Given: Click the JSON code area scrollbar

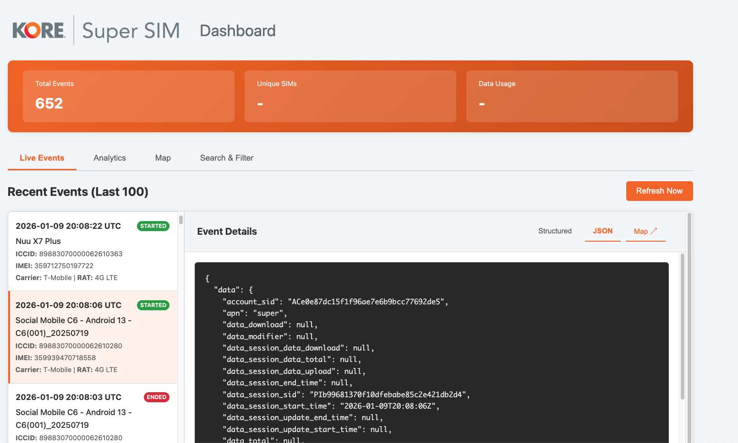Looking at the screenshot, I should (x=682, y=326).
